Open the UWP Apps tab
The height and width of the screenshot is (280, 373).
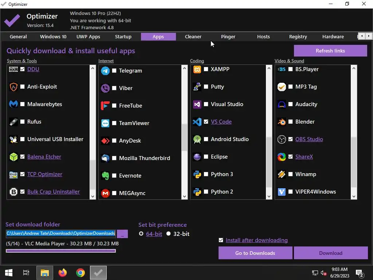click(88, 37)
